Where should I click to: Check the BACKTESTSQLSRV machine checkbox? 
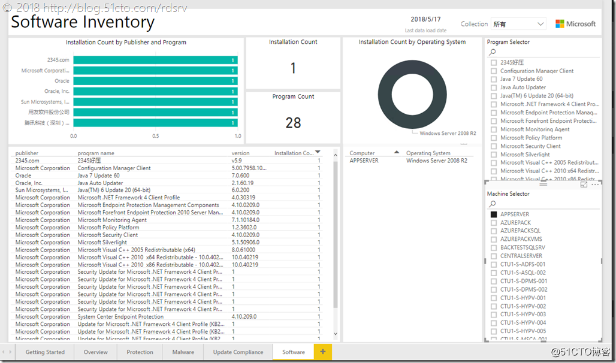(494, 248)
